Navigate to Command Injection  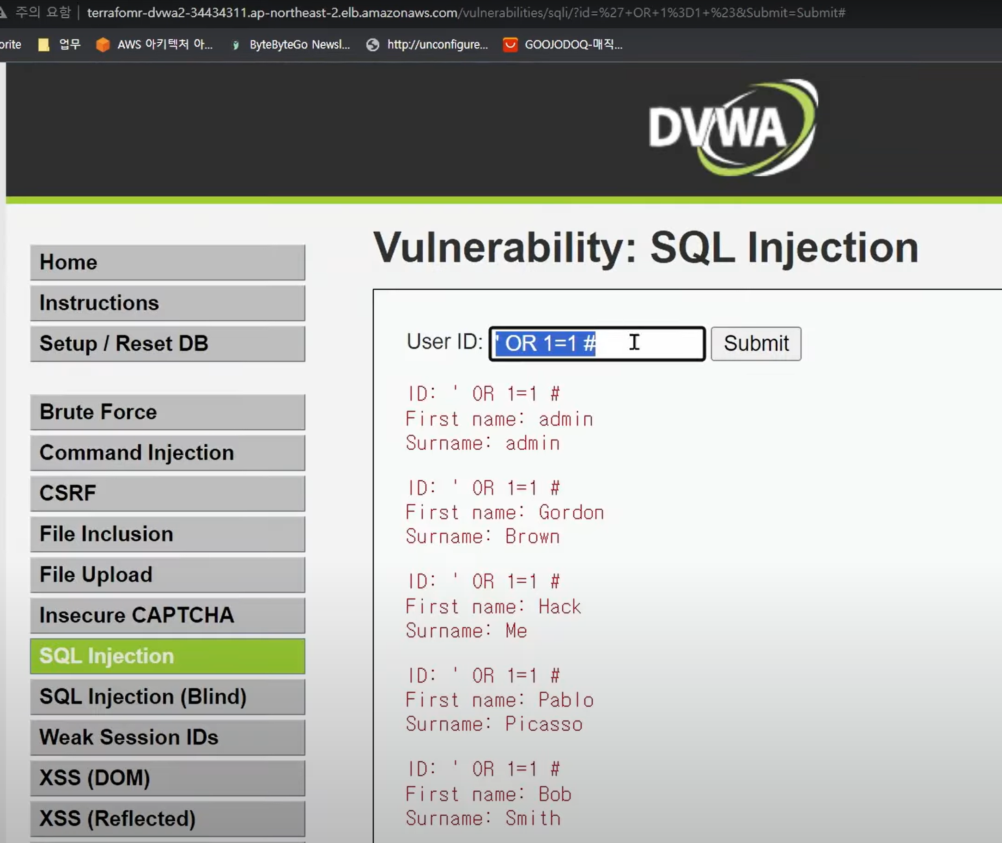pos(167,452)
